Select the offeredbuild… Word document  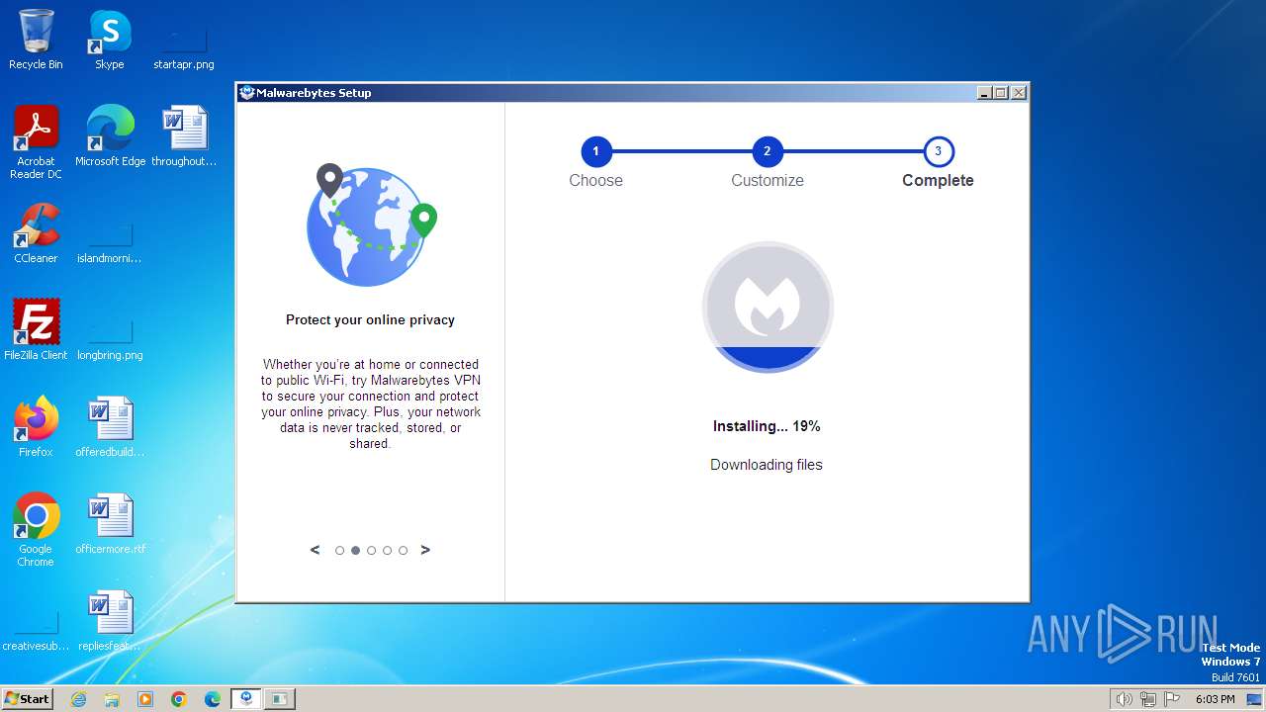[x=110, y=427]
